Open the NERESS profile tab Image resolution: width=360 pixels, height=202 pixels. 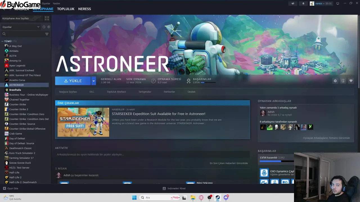(85, 9)
